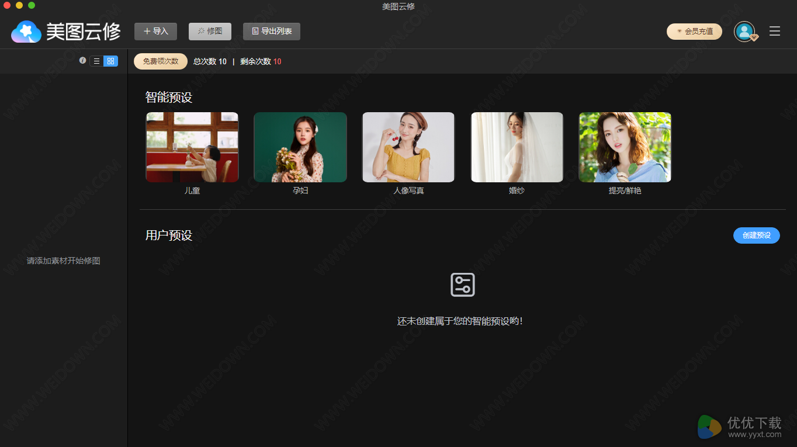Maximize window with green button
This screenshot has height=447, width=797.
32,5
